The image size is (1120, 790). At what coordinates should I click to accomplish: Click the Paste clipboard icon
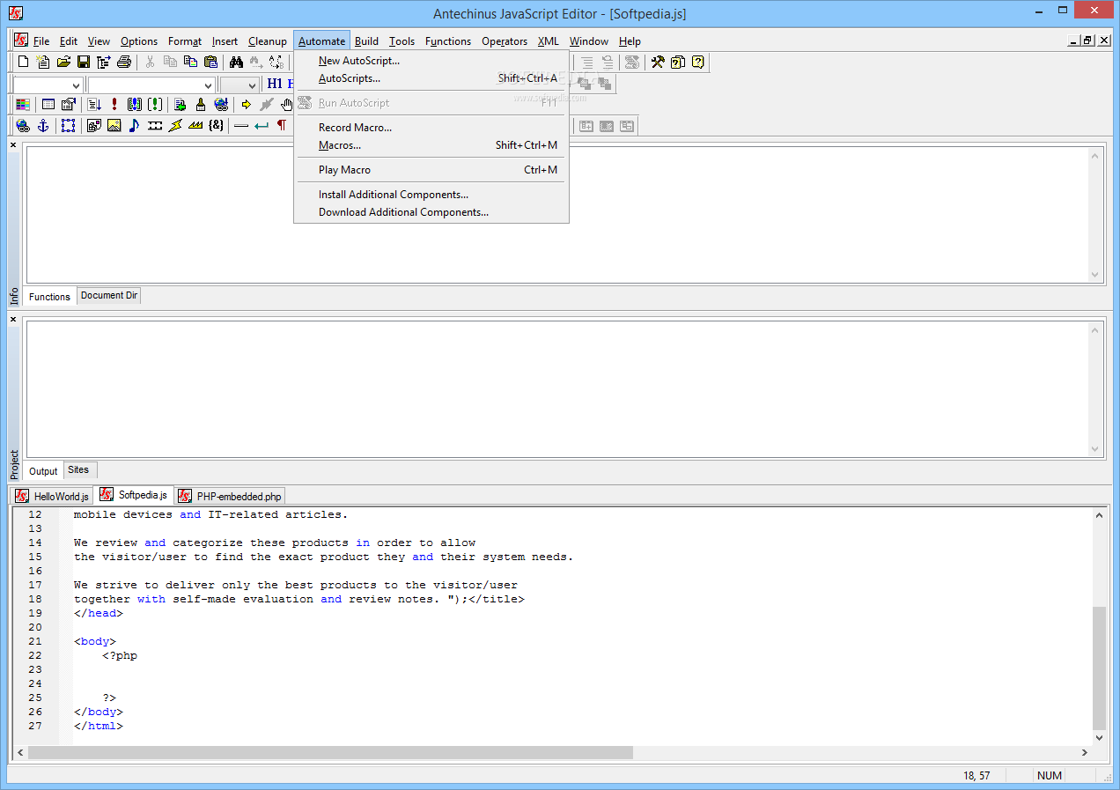pos(210,62)
